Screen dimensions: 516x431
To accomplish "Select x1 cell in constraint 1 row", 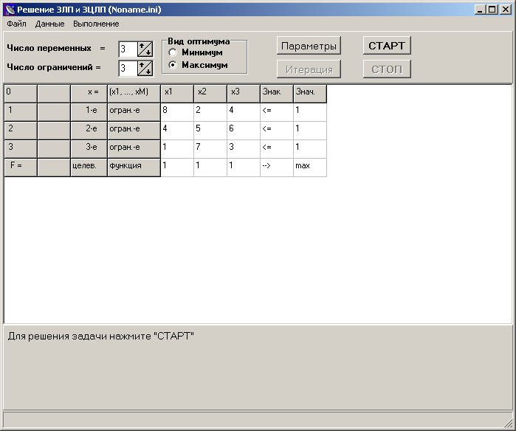I will pyautogui.click(x=177, y=112).
